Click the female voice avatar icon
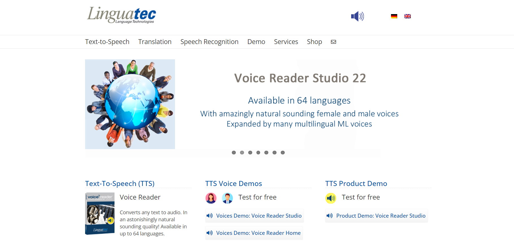Viewport: 514px width, 245px height. tap(211, 198)
